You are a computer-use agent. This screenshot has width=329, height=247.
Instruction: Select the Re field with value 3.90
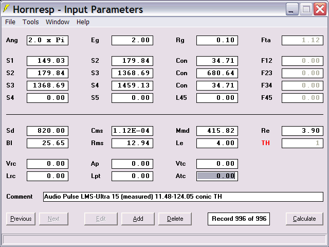[302, 131]
